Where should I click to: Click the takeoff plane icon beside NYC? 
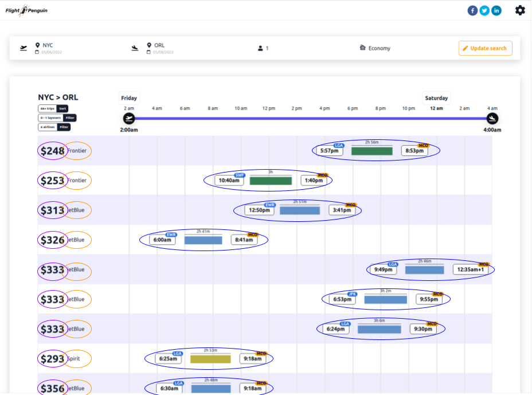pyautogui.click(x=24, y=48)
